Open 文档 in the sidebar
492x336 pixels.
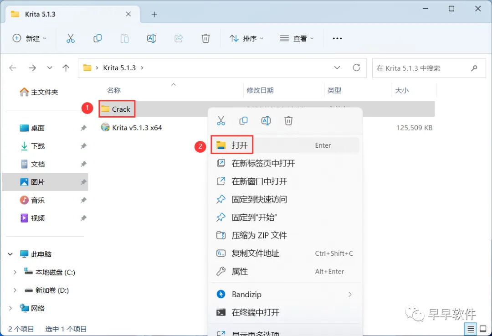[x=45, y=164]
